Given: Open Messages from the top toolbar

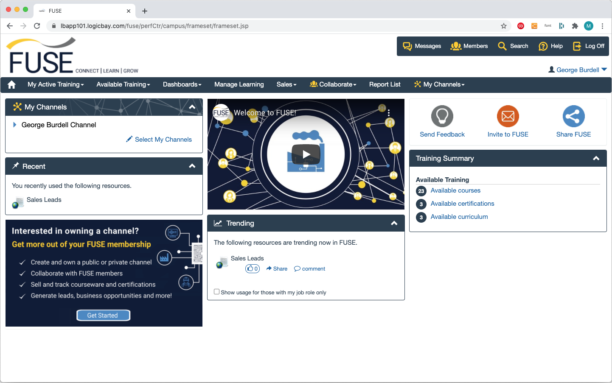Looking at the screenshot, I should [421, 46].
